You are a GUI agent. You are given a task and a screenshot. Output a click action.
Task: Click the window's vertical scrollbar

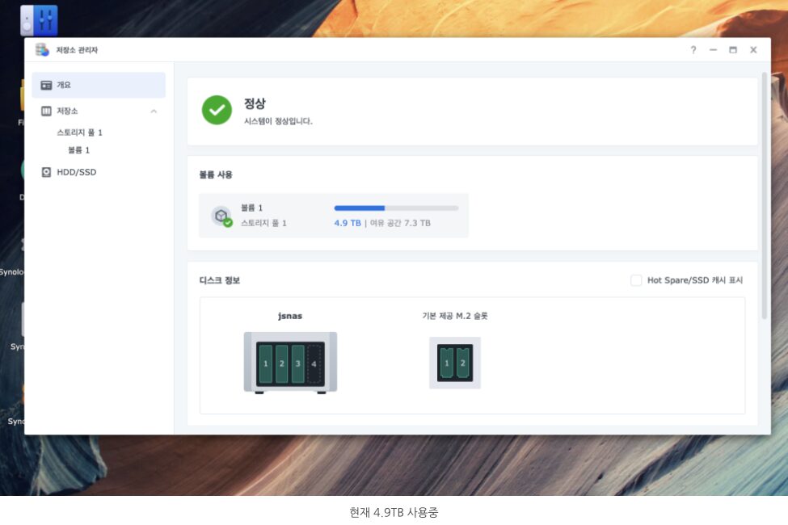(765, 194)
